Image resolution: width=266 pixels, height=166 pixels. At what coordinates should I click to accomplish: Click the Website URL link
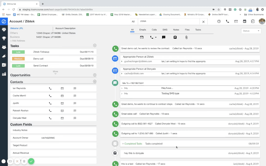coord(17,28)
